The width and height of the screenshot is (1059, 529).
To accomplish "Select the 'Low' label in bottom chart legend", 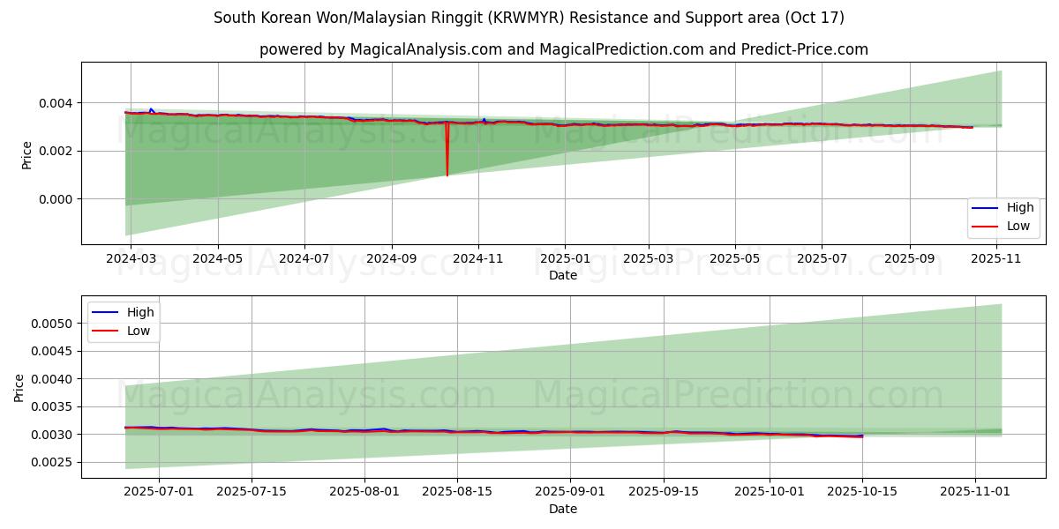I will 138,331.
